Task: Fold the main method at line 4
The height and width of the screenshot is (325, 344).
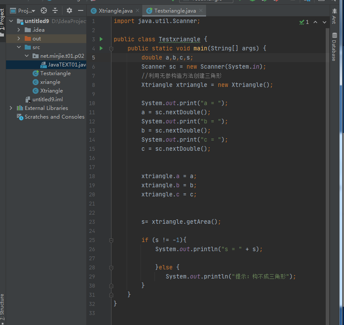Action: [x=111, y=49]
